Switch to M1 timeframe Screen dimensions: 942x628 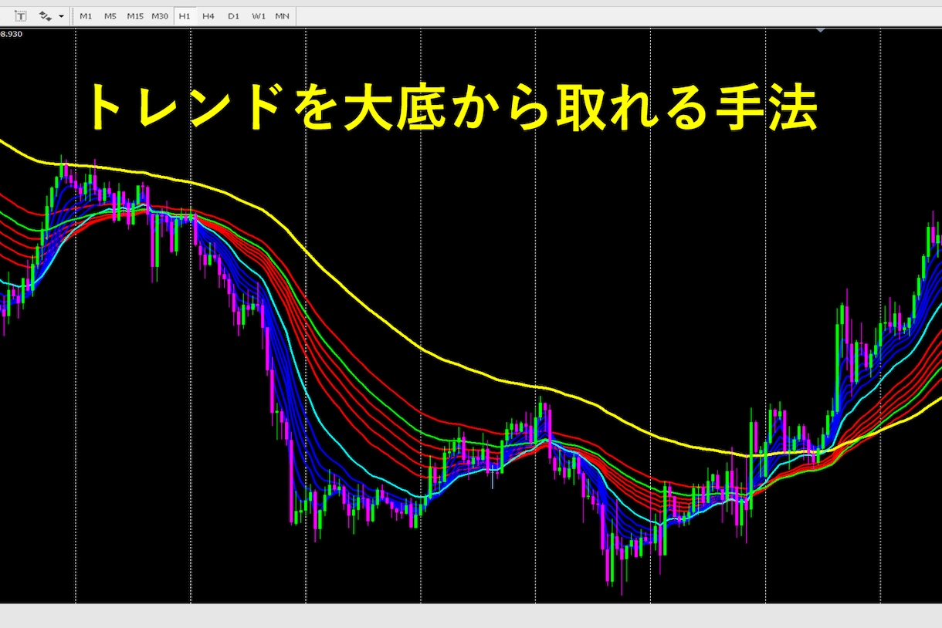(86, 15)
